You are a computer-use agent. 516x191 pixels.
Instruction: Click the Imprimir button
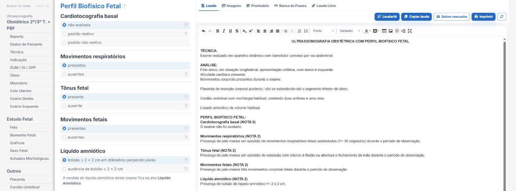click(x=483, y=17)
